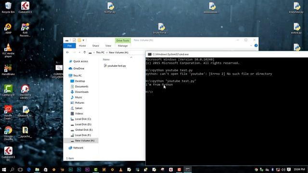Open Downloads in navigation pane
This screenshot has height=173, width=308.
(x=79, y=92)
